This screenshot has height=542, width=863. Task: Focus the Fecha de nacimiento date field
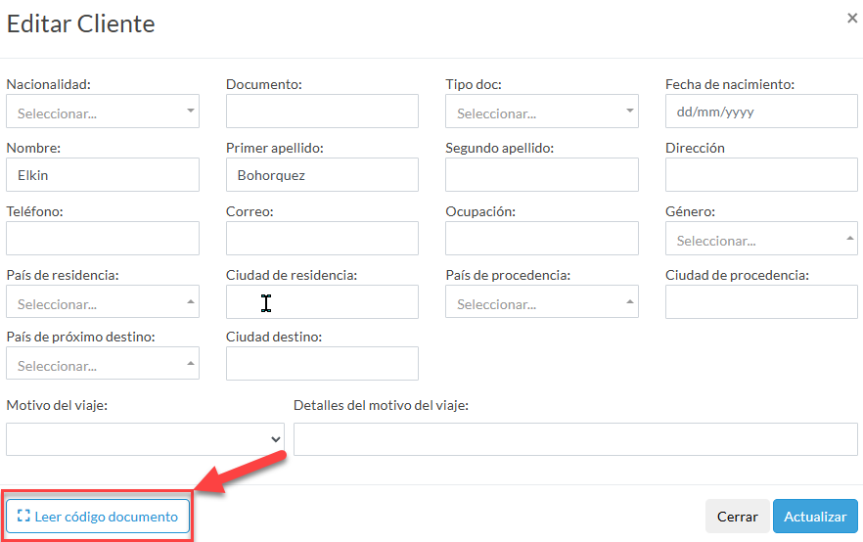click(x=760, y=112)
